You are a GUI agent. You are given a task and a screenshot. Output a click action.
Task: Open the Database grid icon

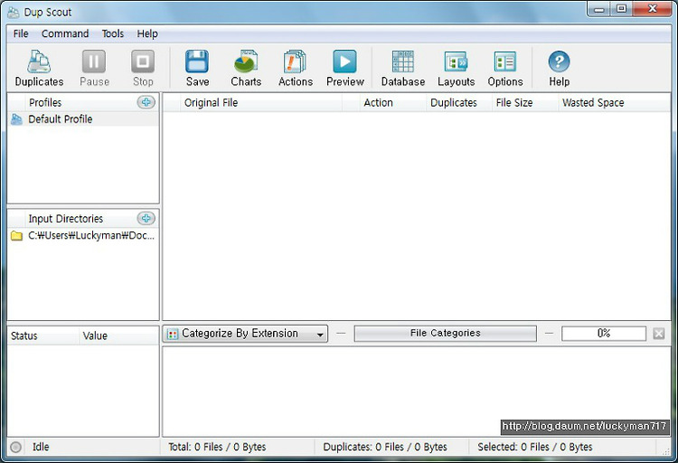pyautogui.click(x=403, y=61)
